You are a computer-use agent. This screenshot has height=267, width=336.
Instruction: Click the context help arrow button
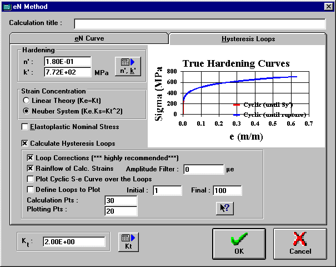(224, 208)
